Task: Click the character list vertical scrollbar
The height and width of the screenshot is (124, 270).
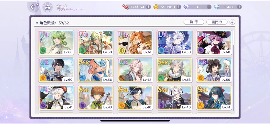Action: pos(233,71)
